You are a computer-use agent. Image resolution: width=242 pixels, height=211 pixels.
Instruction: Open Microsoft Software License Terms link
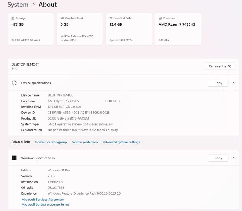click(45, 204)
